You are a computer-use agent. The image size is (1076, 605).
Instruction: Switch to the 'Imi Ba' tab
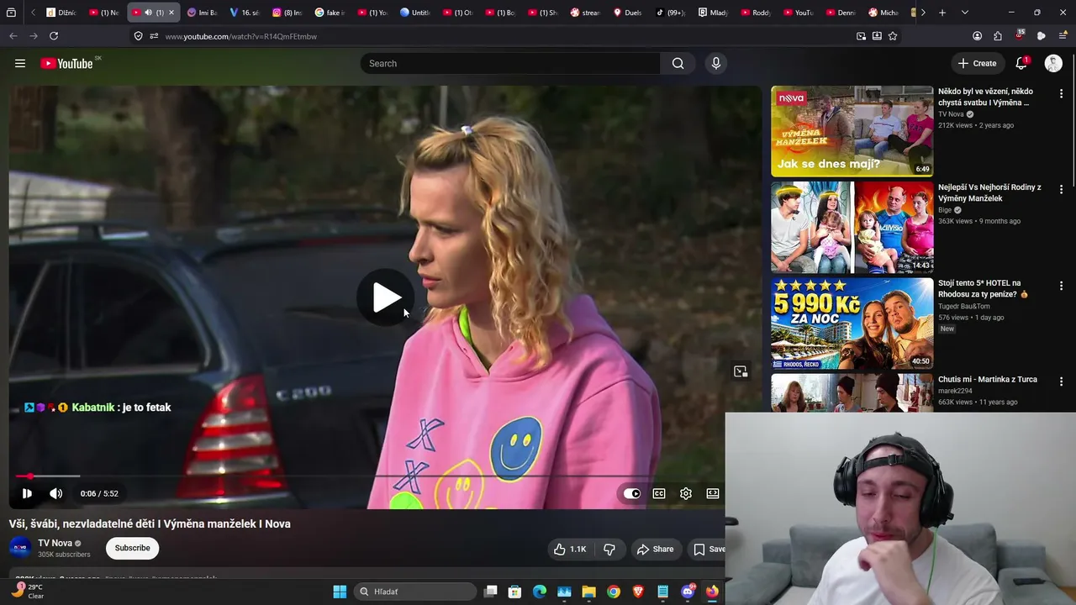coord(202,13)
